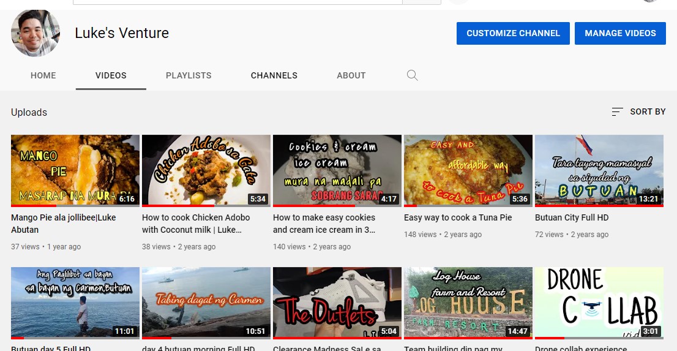Select the Videos tab
The width and height of the screenshot is (677, 351).
[x=111, y=75]
